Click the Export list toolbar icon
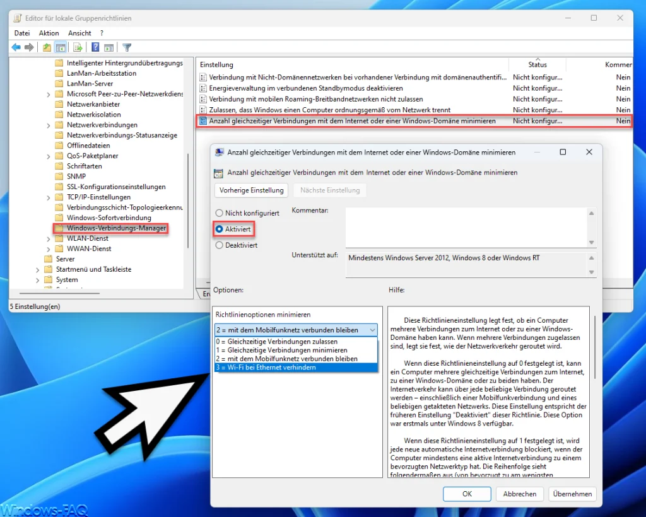646x517 pixels. (78, 47)
